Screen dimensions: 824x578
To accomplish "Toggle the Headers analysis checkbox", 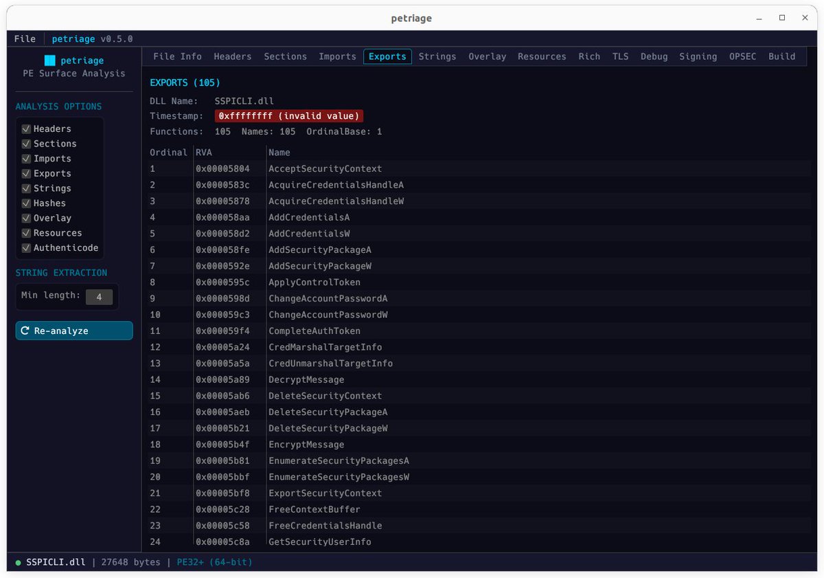I will (26, 129).
